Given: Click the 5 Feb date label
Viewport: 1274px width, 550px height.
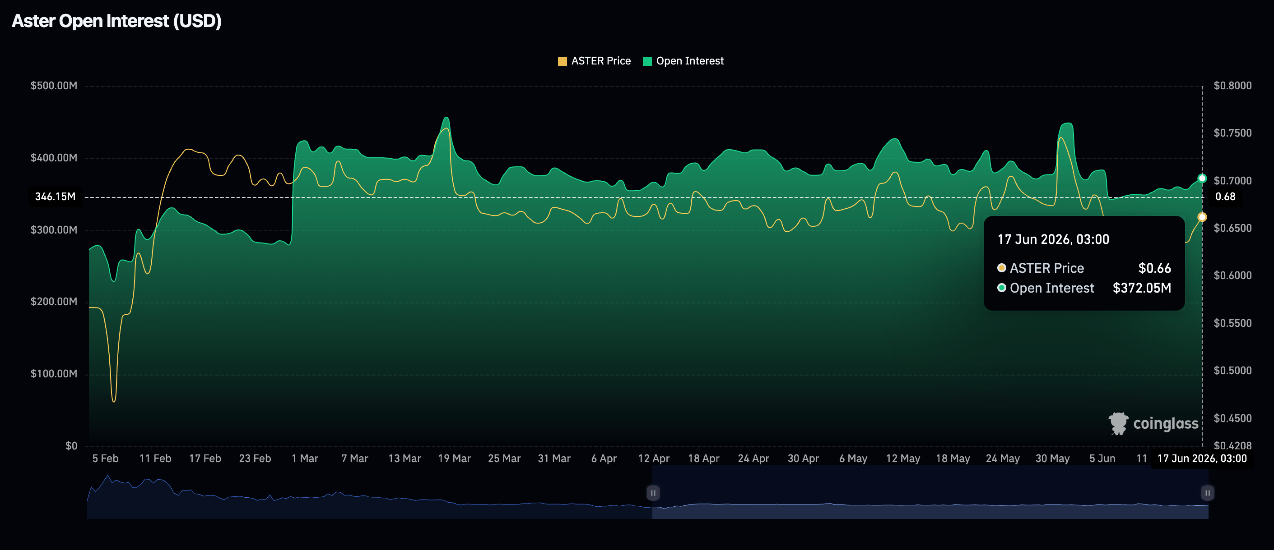Looking at the screenshot, I should click(105, 458).
